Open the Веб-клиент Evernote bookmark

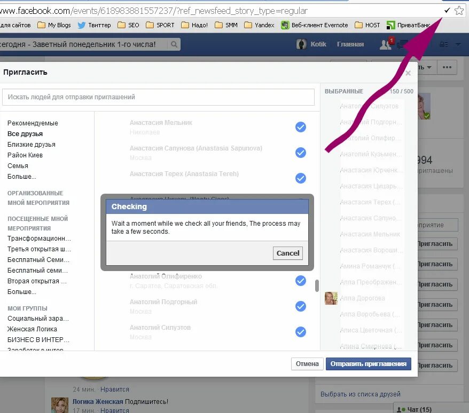click(315, 25)
